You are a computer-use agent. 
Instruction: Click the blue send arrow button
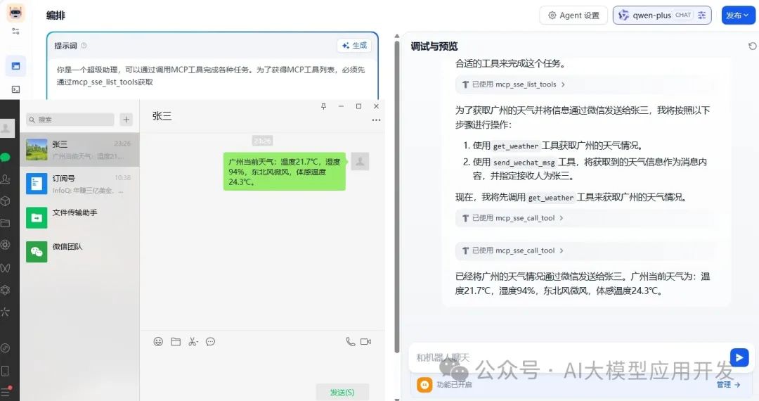[739, 357]
